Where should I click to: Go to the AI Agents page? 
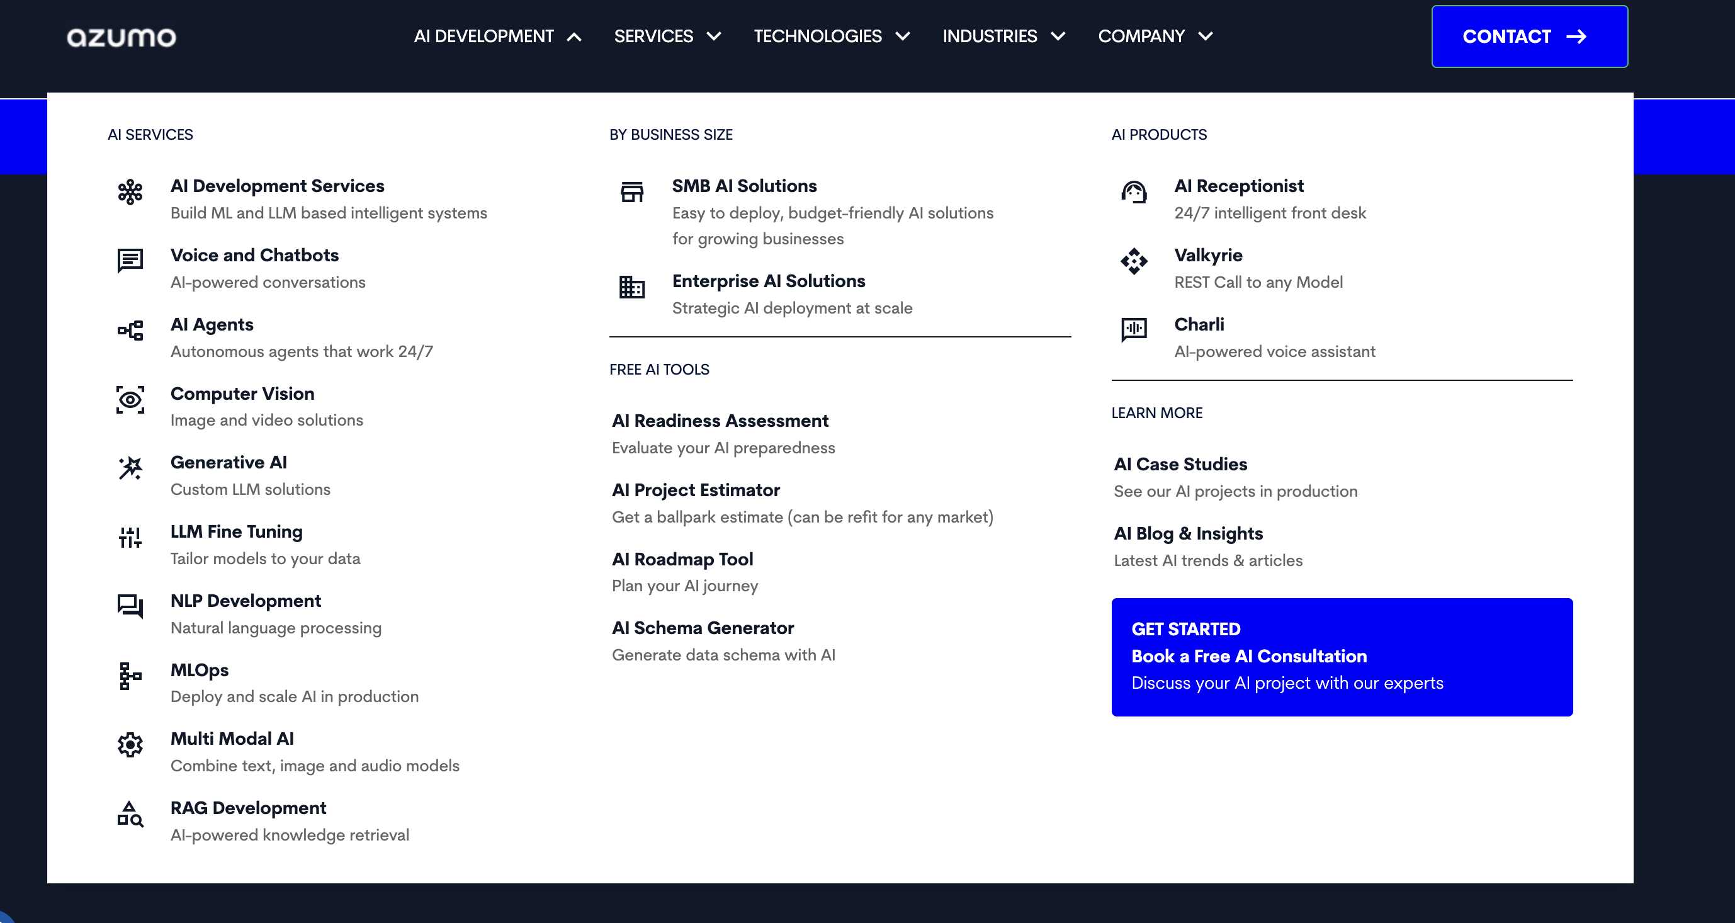(x=212, y=325)
